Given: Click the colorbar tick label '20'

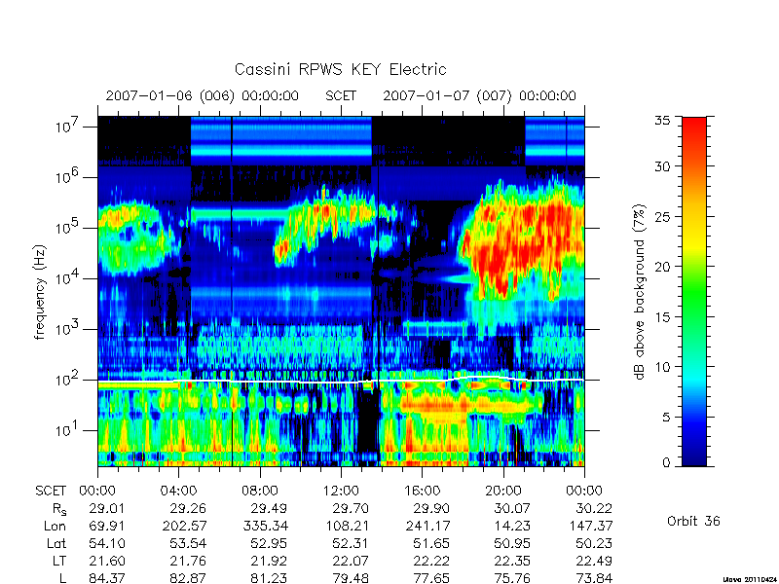Looking at the screenshot, I should click(662, 267).
